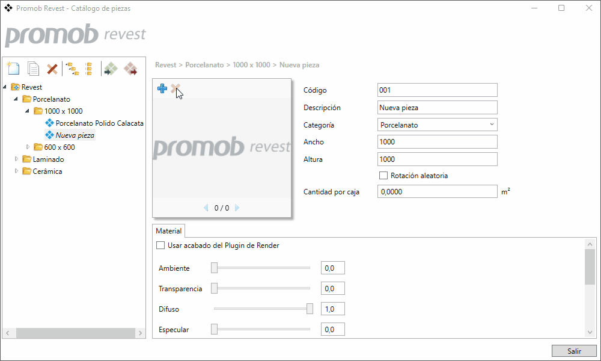Click tree panel scroll left arrow
Viewport: 601px width, 361px height.
pos(8,333)
